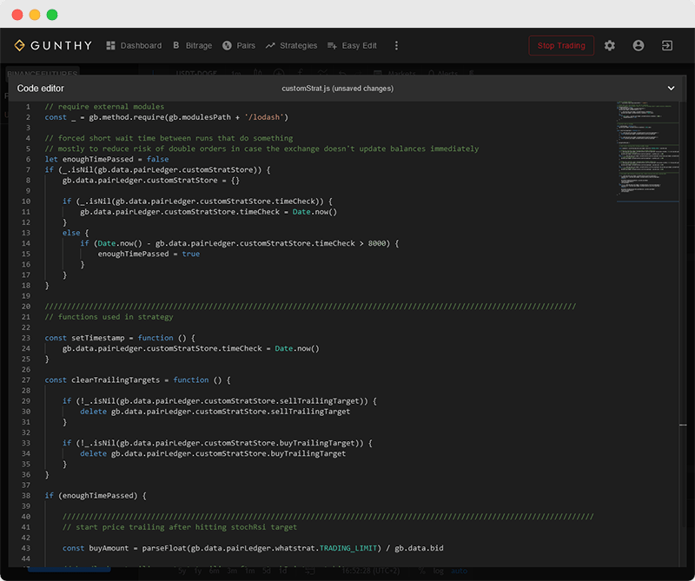Click the 'start price trailing' comment line

coord(180,527)
